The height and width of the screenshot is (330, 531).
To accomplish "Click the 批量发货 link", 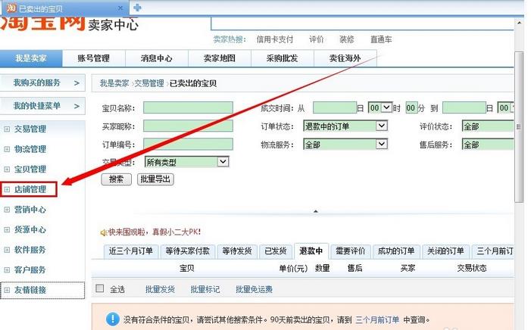I will click(x=160, y=289).
